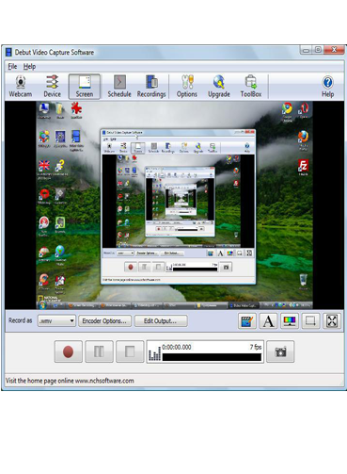Image resolution: width=347 pixels, height=474 pixels.
Task: Click the Record as label
Action: (21, 320)
